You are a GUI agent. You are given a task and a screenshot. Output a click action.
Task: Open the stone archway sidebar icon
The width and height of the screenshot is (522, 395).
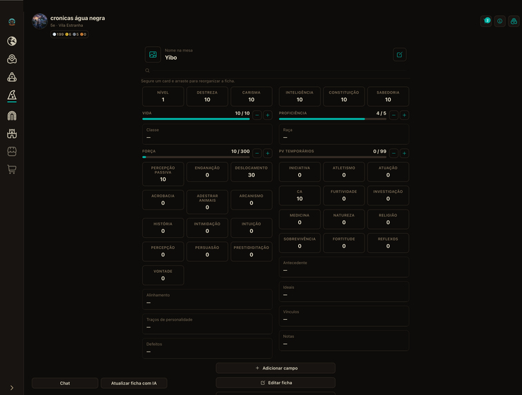pyautogui.click(x=12, y=116)
